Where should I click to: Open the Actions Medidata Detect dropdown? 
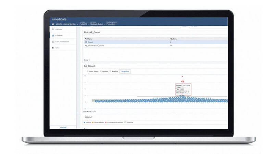point(97,23)
